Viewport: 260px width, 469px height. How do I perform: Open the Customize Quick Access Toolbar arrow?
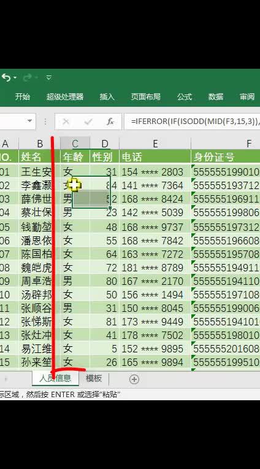[x=49, y=78]
